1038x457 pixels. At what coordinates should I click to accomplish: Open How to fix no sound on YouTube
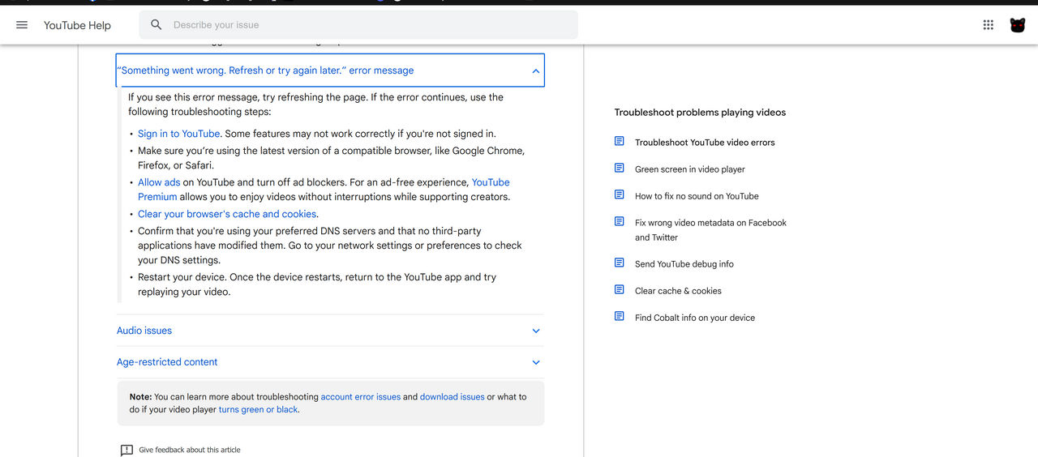click(x=697, y=196)
